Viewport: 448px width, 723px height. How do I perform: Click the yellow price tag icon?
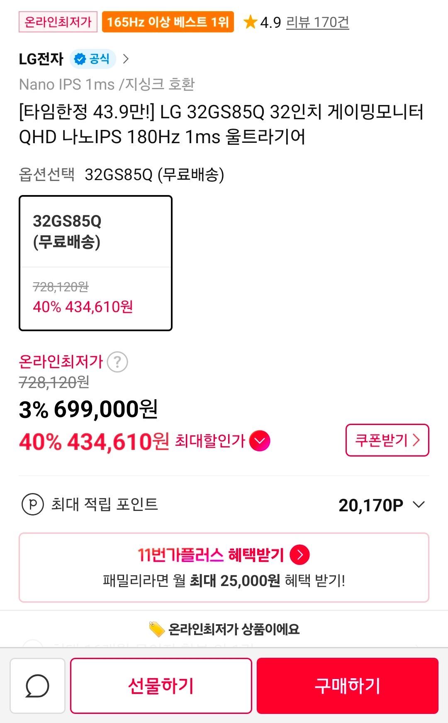(157, 629)
